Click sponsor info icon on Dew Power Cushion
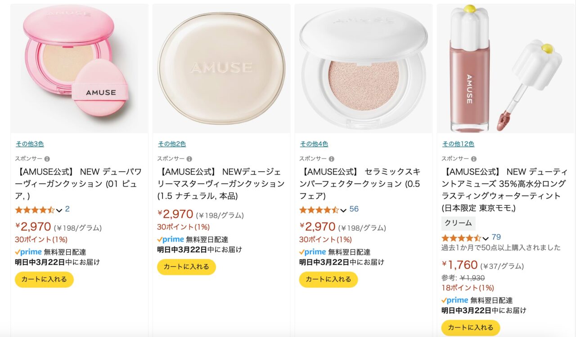Viewport: 576px width, 337px height. pyautogui.click(x=47, y=159)
